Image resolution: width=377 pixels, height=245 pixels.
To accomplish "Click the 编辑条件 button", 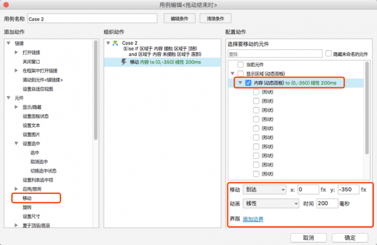I will tap(179, 18).
